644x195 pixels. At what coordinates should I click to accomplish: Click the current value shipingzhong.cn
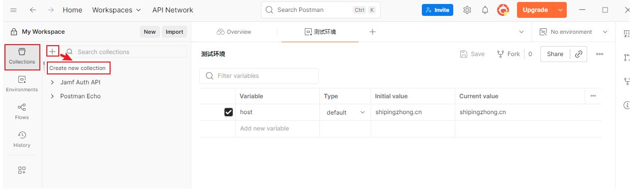(x=483, y=112)
